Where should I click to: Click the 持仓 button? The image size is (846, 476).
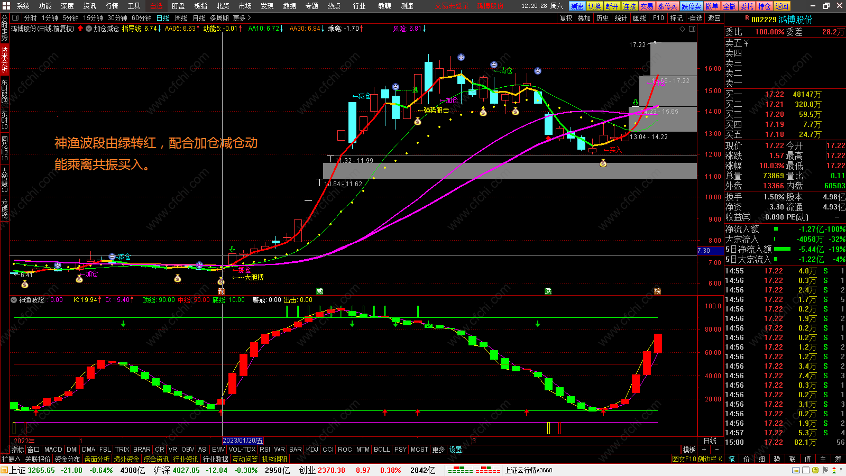click(x=764, y=6)
